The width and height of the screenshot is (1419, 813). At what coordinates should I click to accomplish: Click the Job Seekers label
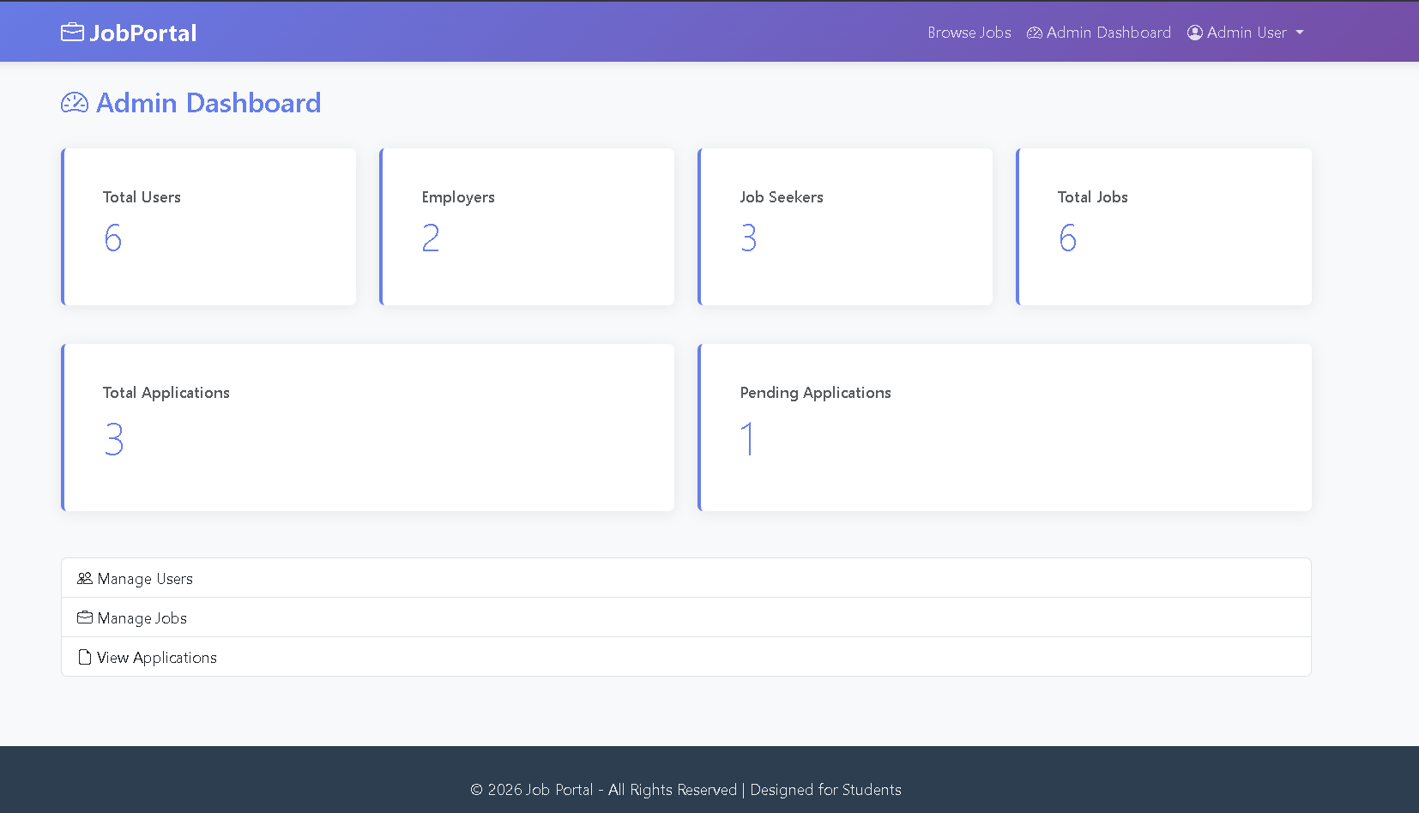click(x=782, y=197)
